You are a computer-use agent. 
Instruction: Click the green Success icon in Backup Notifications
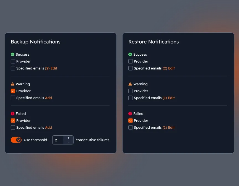(12, 54)
